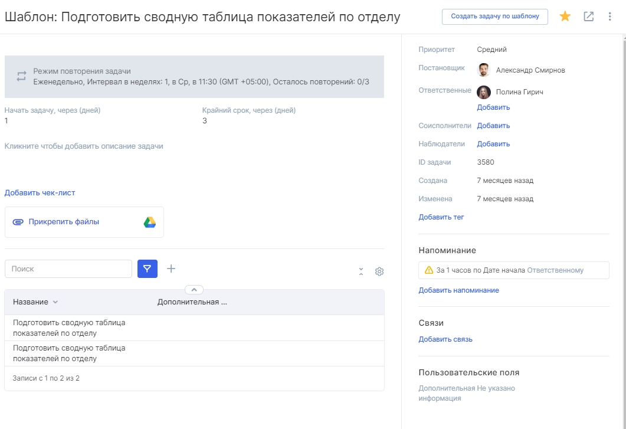Click 'Записи с 1 по 2 из 2' footer text
626x429 pixels.
(x=46, y=378)
